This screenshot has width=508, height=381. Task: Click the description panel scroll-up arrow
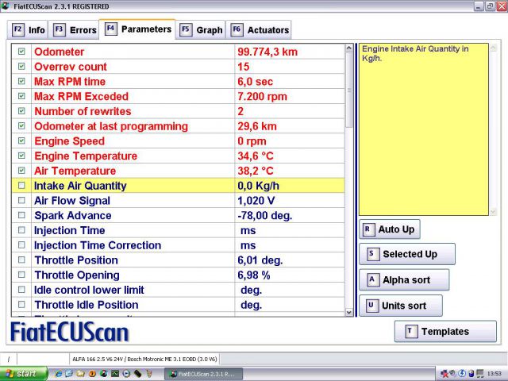click(x=493, y=48)
